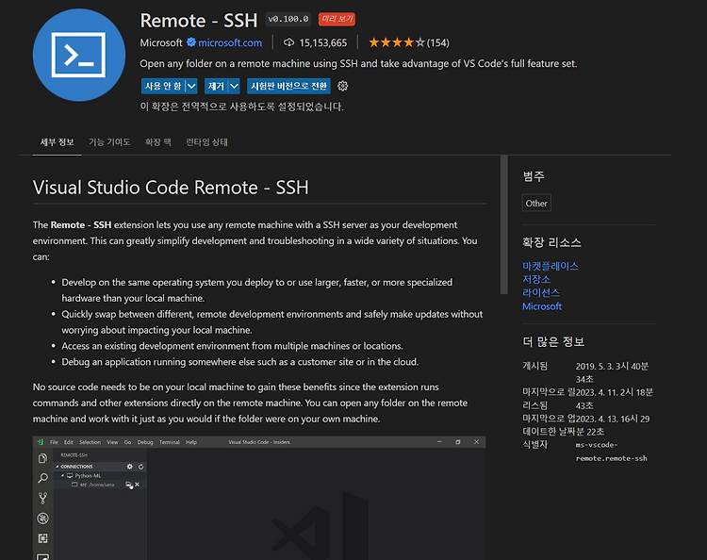This screenshot has width=707, height=560.
Task: Click the Visual Studio Code Remote - SSH heading
Action: tap(171, 187)
